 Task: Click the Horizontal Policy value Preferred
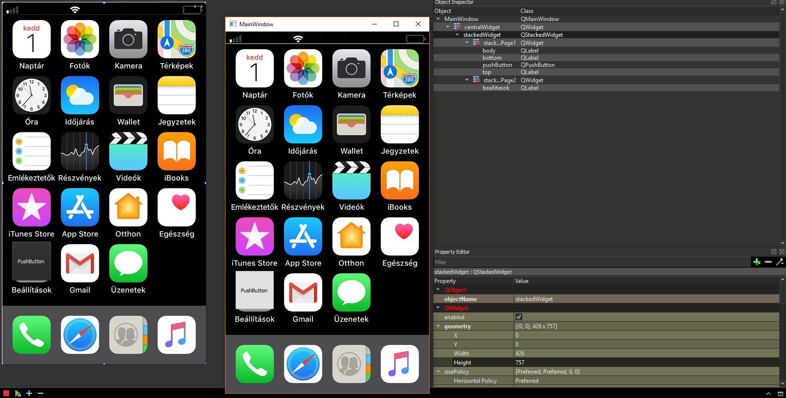(646, 380)
